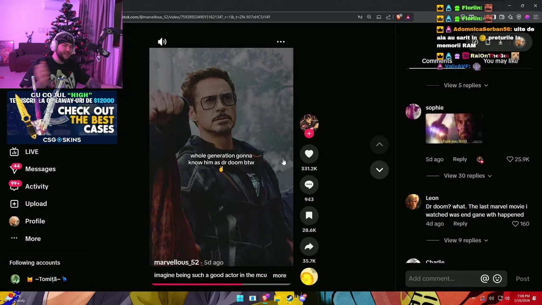Open Steam from the taskbar
This screenshot has width=542, height=305.
point(290,298)
